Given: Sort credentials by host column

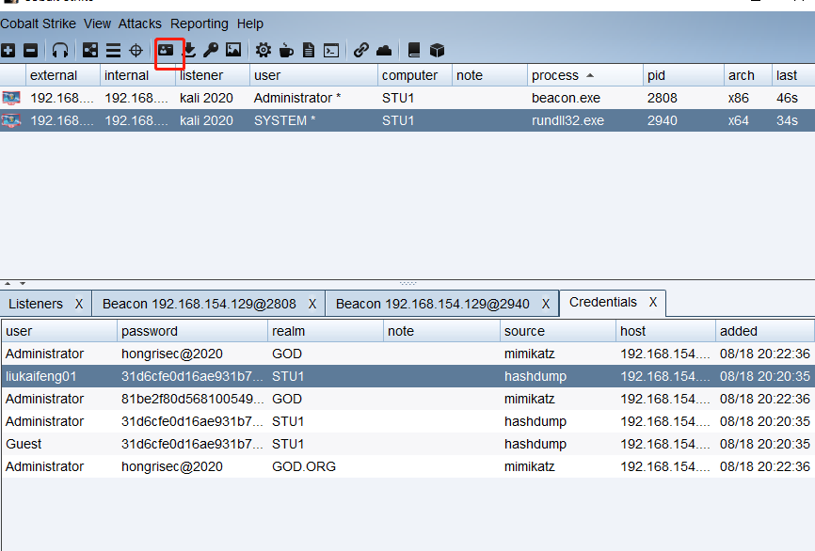Looking at the screenshot, I should pyautogui.click(x=665, y=331).
